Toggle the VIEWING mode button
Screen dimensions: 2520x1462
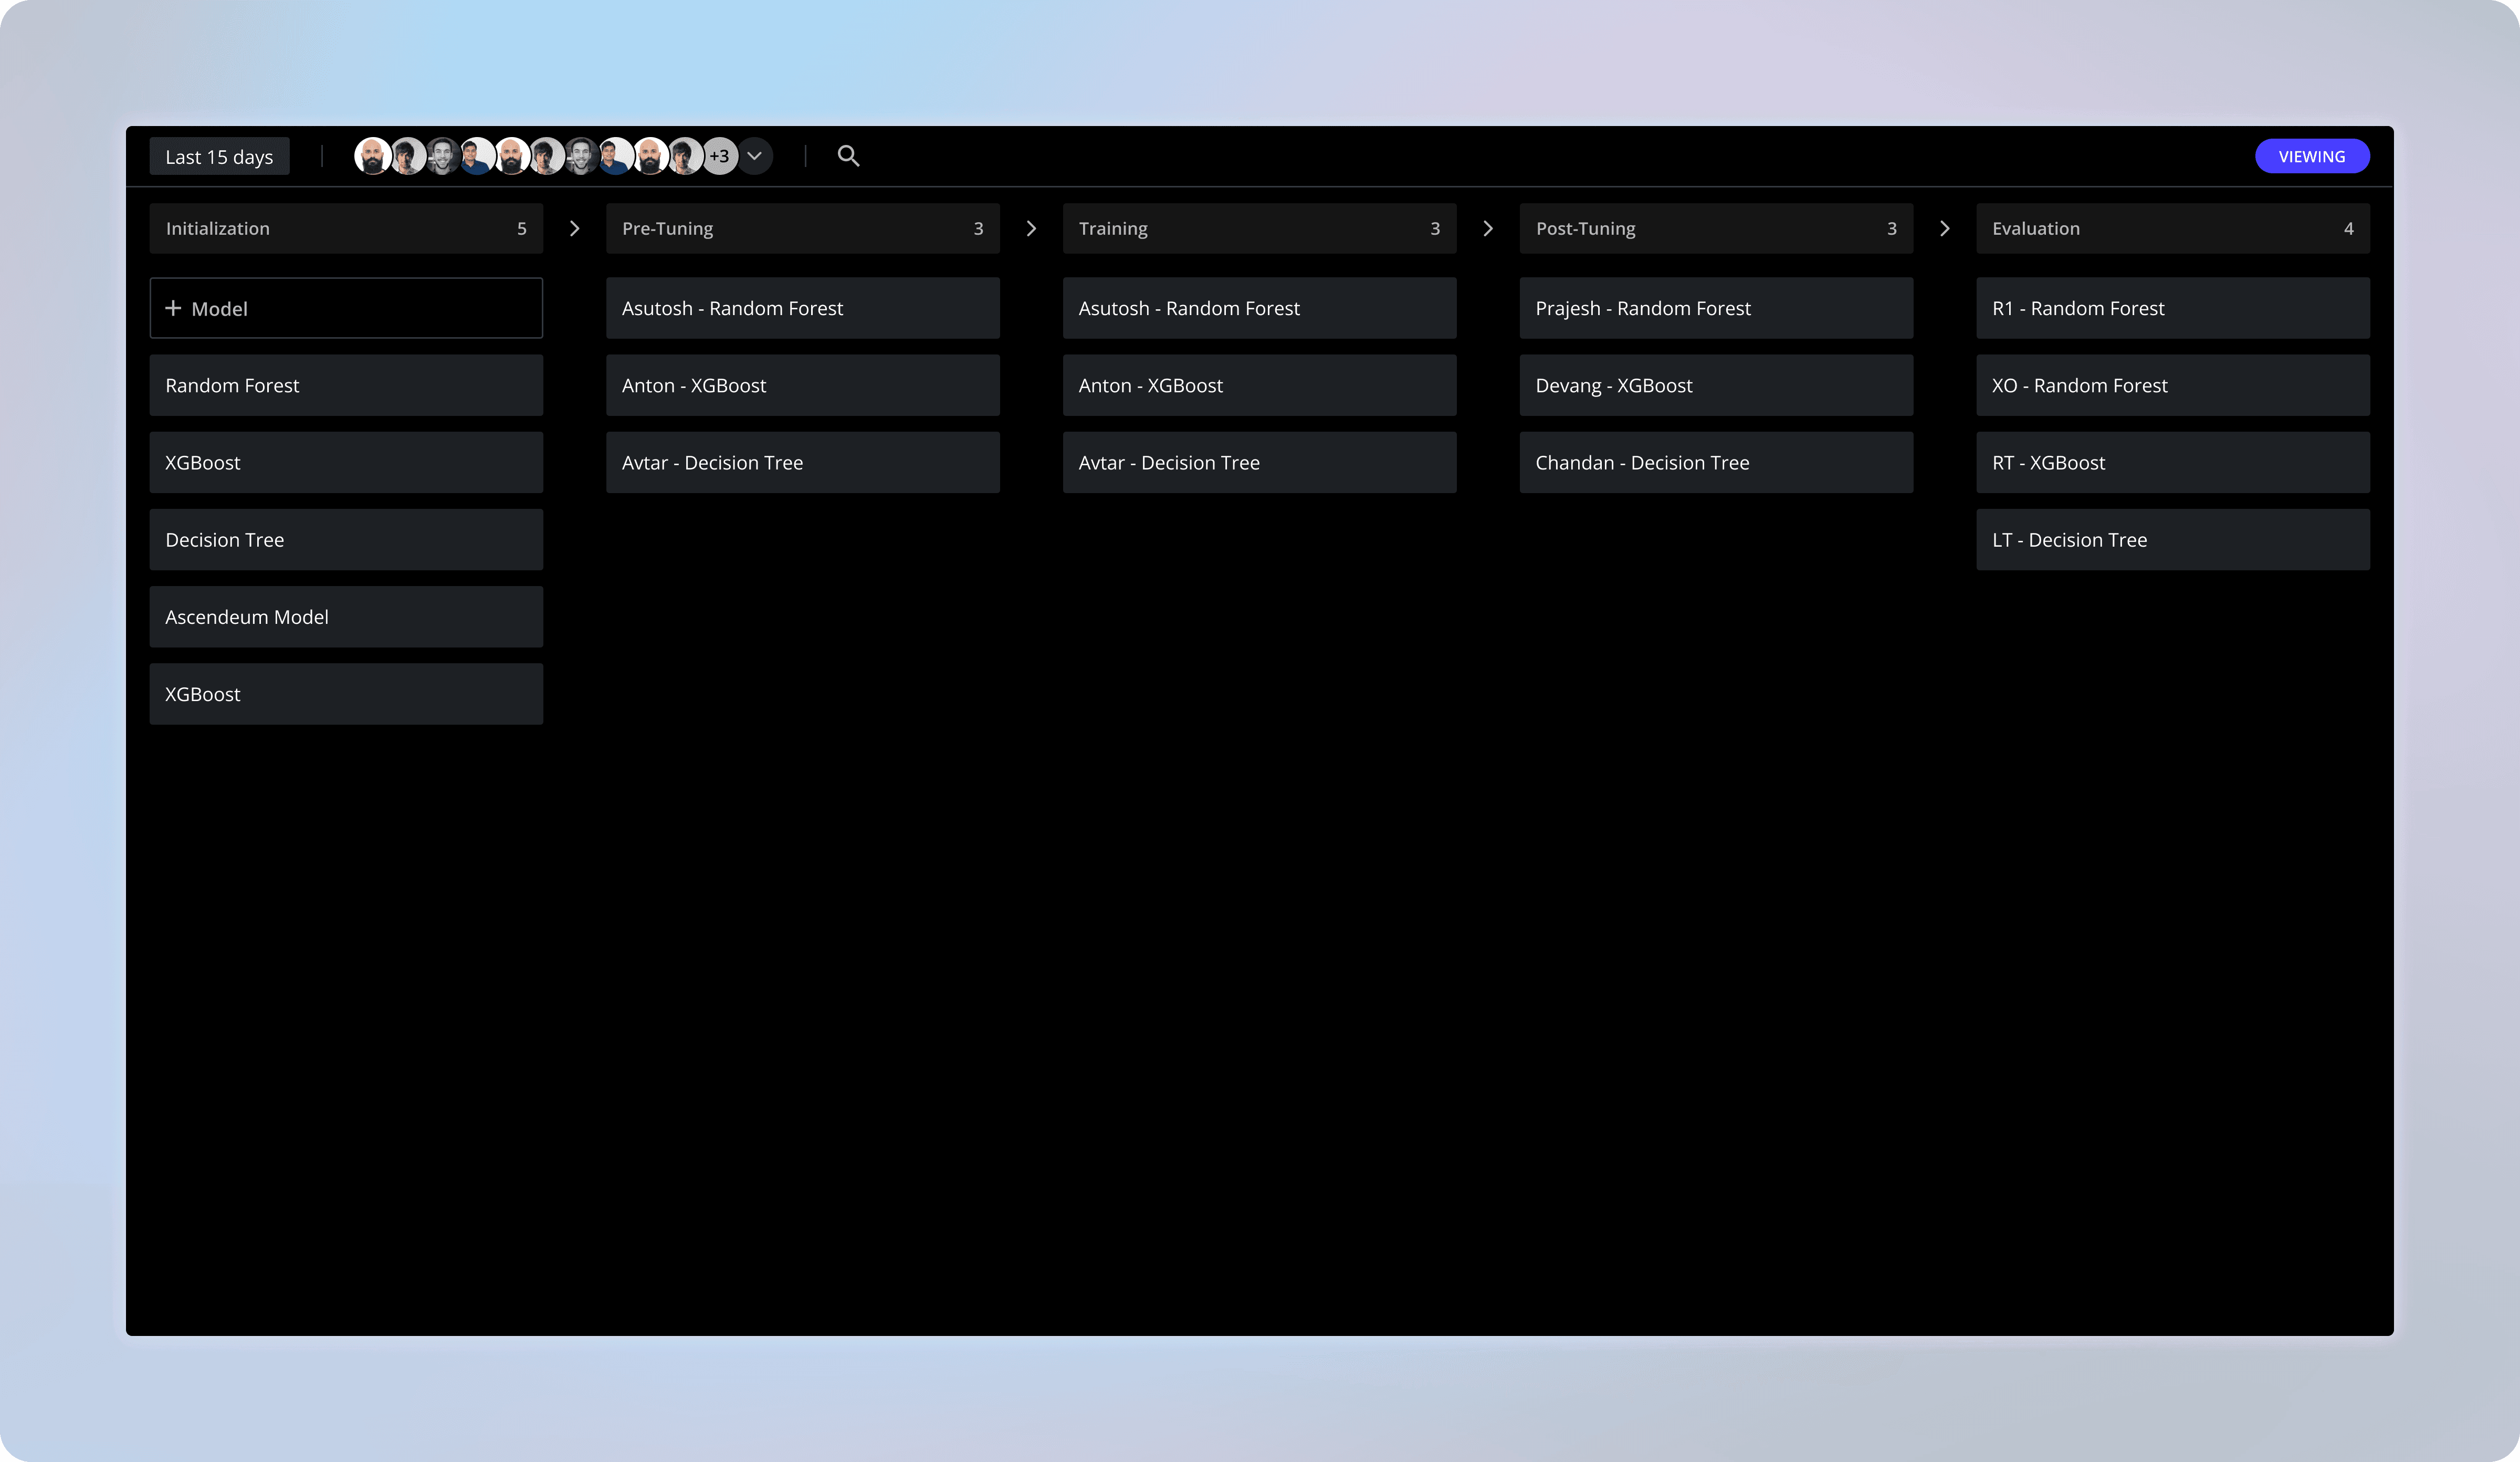[2311, 156]
